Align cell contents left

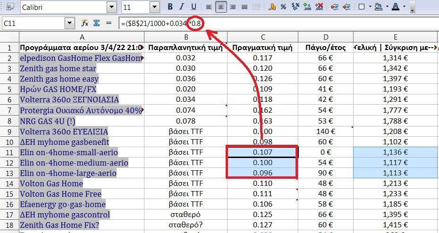click(209, 7)
